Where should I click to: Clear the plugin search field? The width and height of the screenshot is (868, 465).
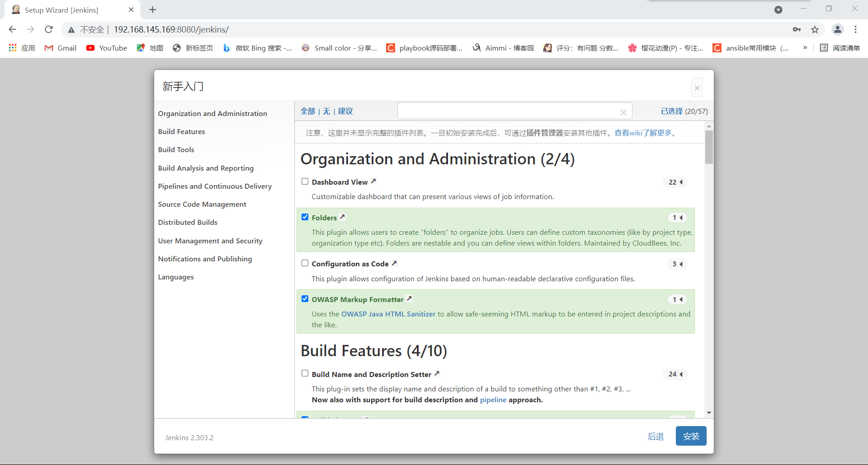click(623, 112)
